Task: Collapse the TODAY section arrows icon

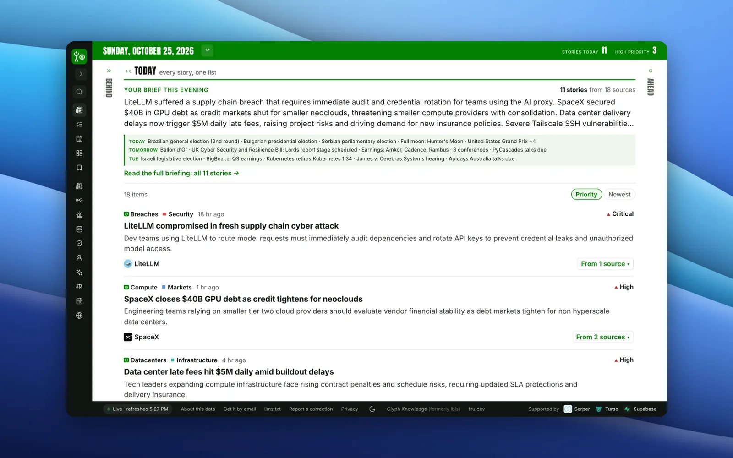Action: pos(128,71)
